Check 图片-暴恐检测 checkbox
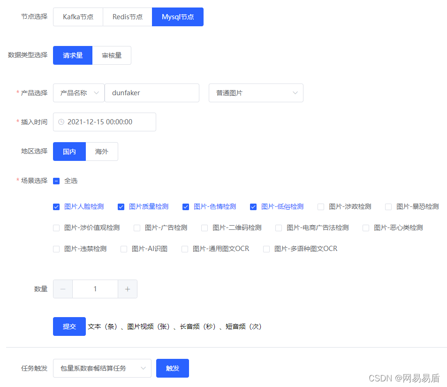447x387 pixels. [x=388, y=207]
